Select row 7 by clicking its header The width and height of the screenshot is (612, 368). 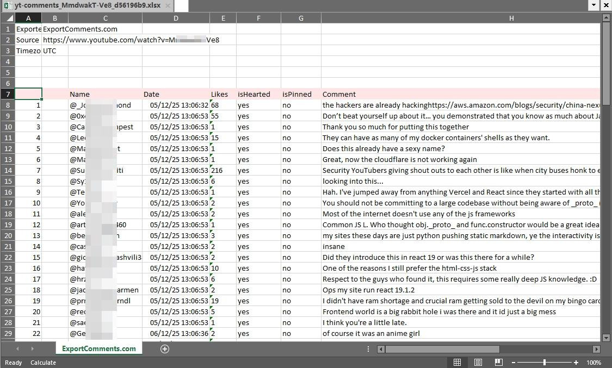tap(8, 94)
